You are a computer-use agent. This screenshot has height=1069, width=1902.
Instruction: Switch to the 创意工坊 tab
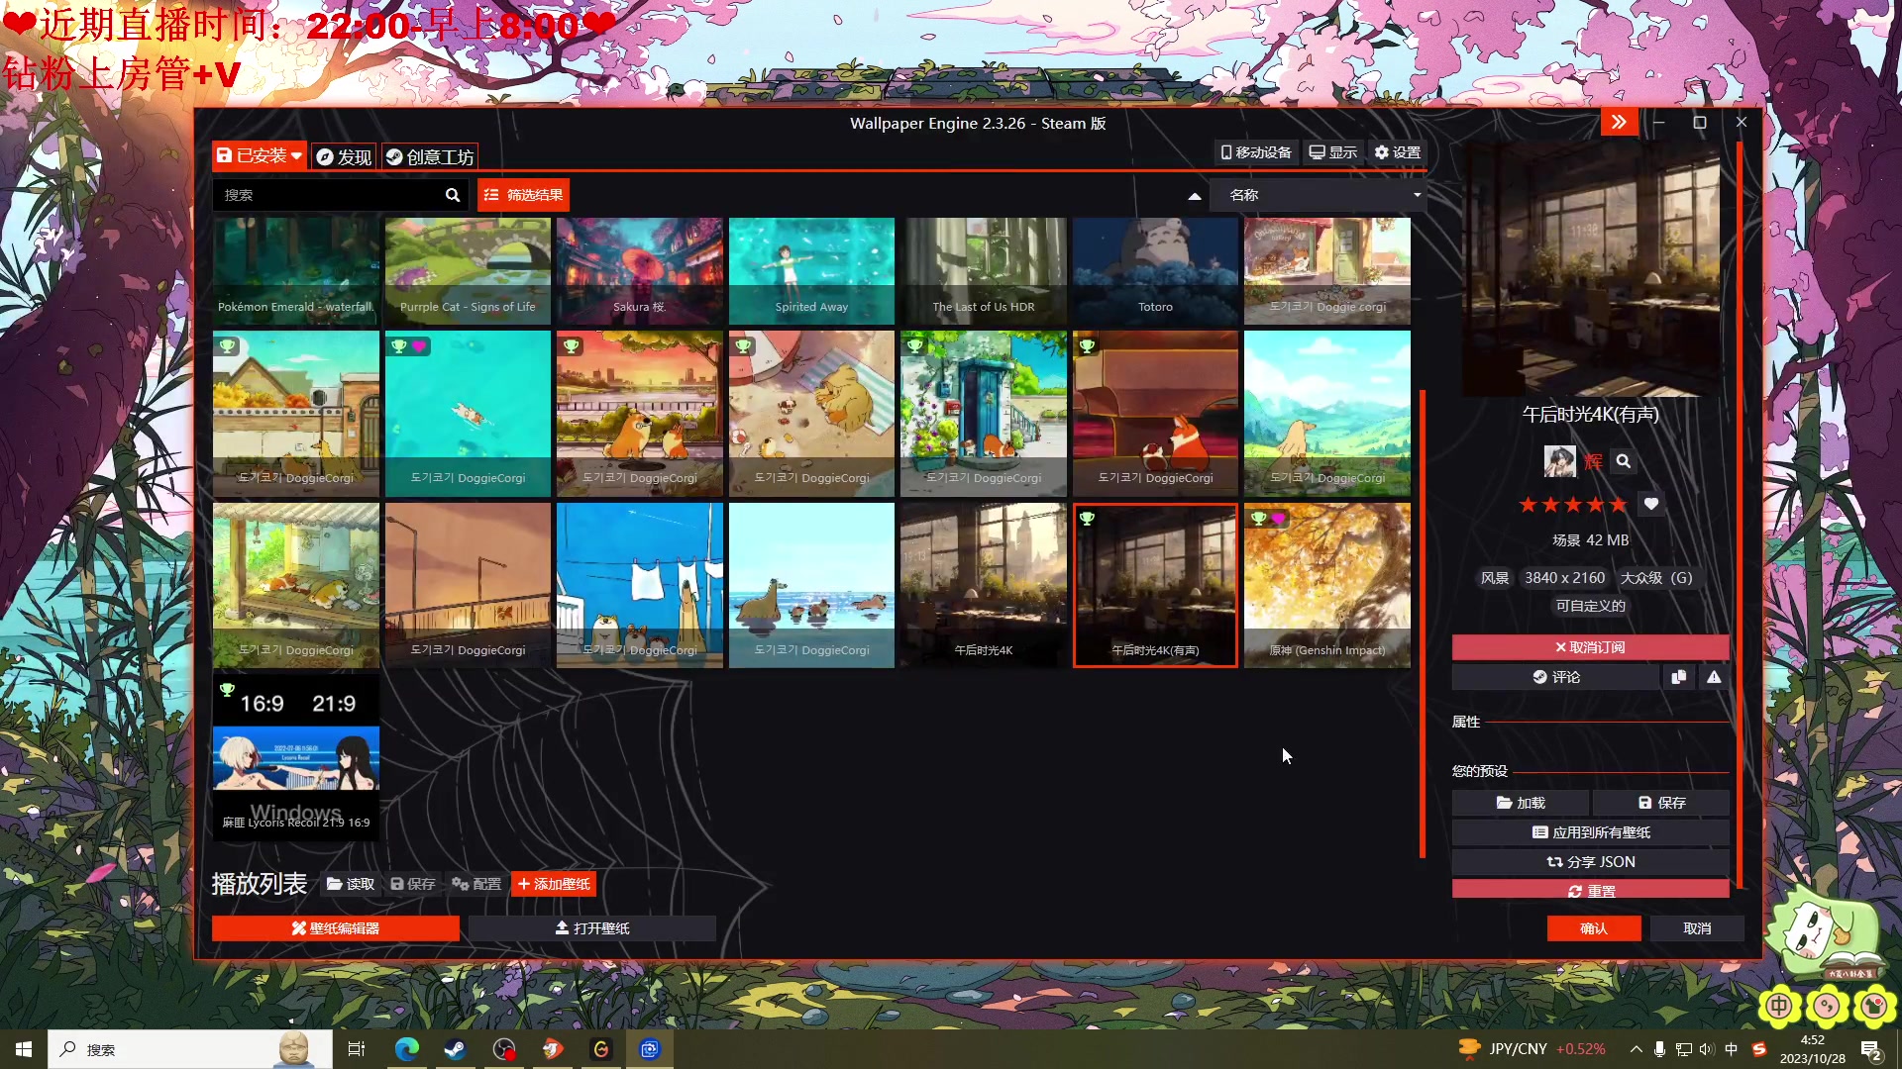click(x=430, y=156)
